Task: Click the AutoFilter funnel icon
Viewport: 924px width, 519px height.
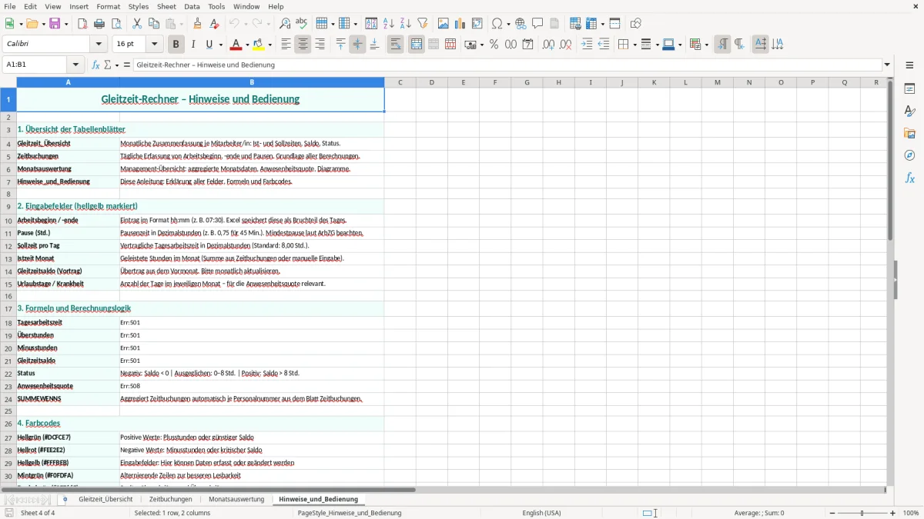Action: tap(422, 24)
